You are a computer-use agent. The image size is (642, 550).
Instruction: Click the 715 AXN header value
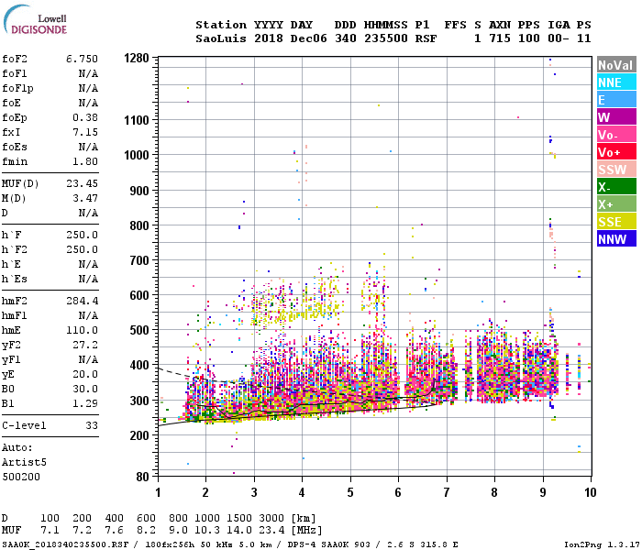(500, 38)
